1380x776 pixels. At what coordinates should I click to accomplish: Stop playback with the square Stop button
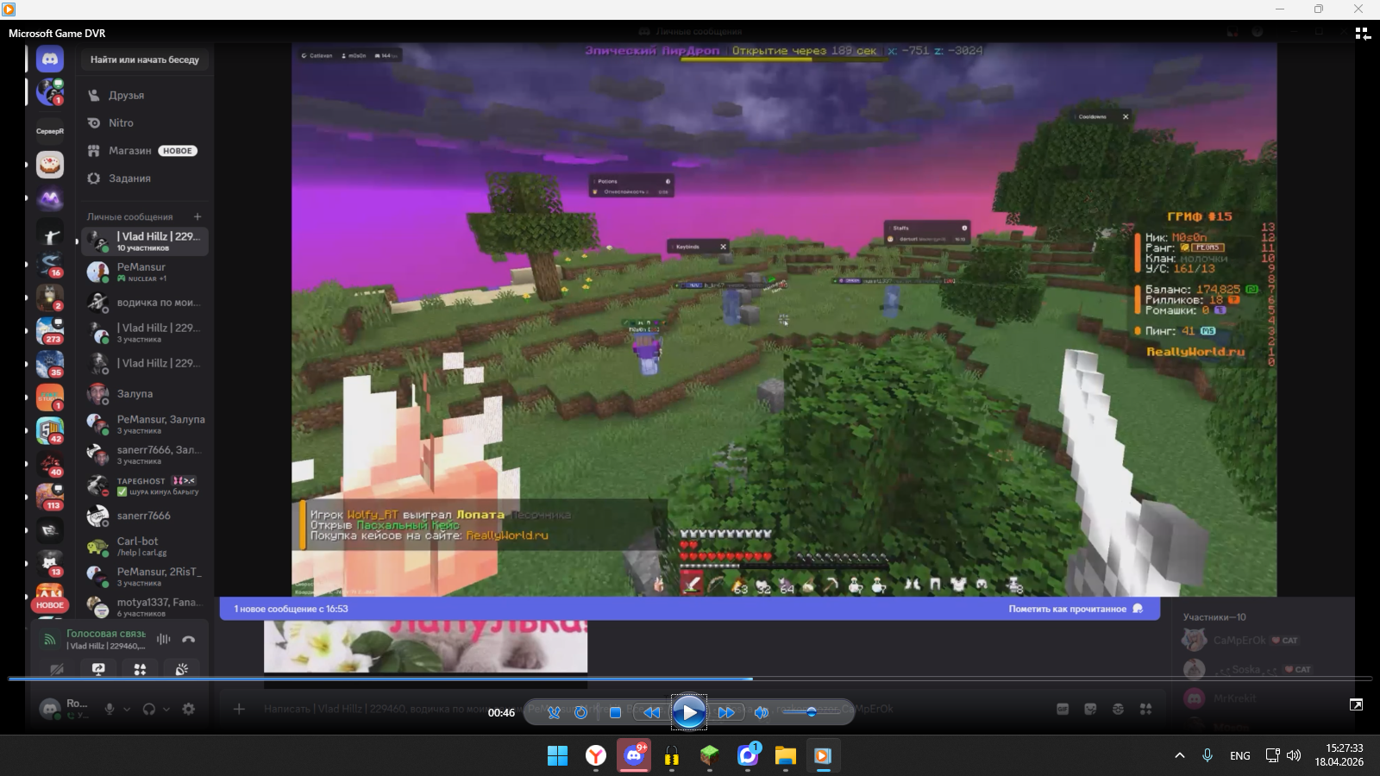(x=615, y=712)
